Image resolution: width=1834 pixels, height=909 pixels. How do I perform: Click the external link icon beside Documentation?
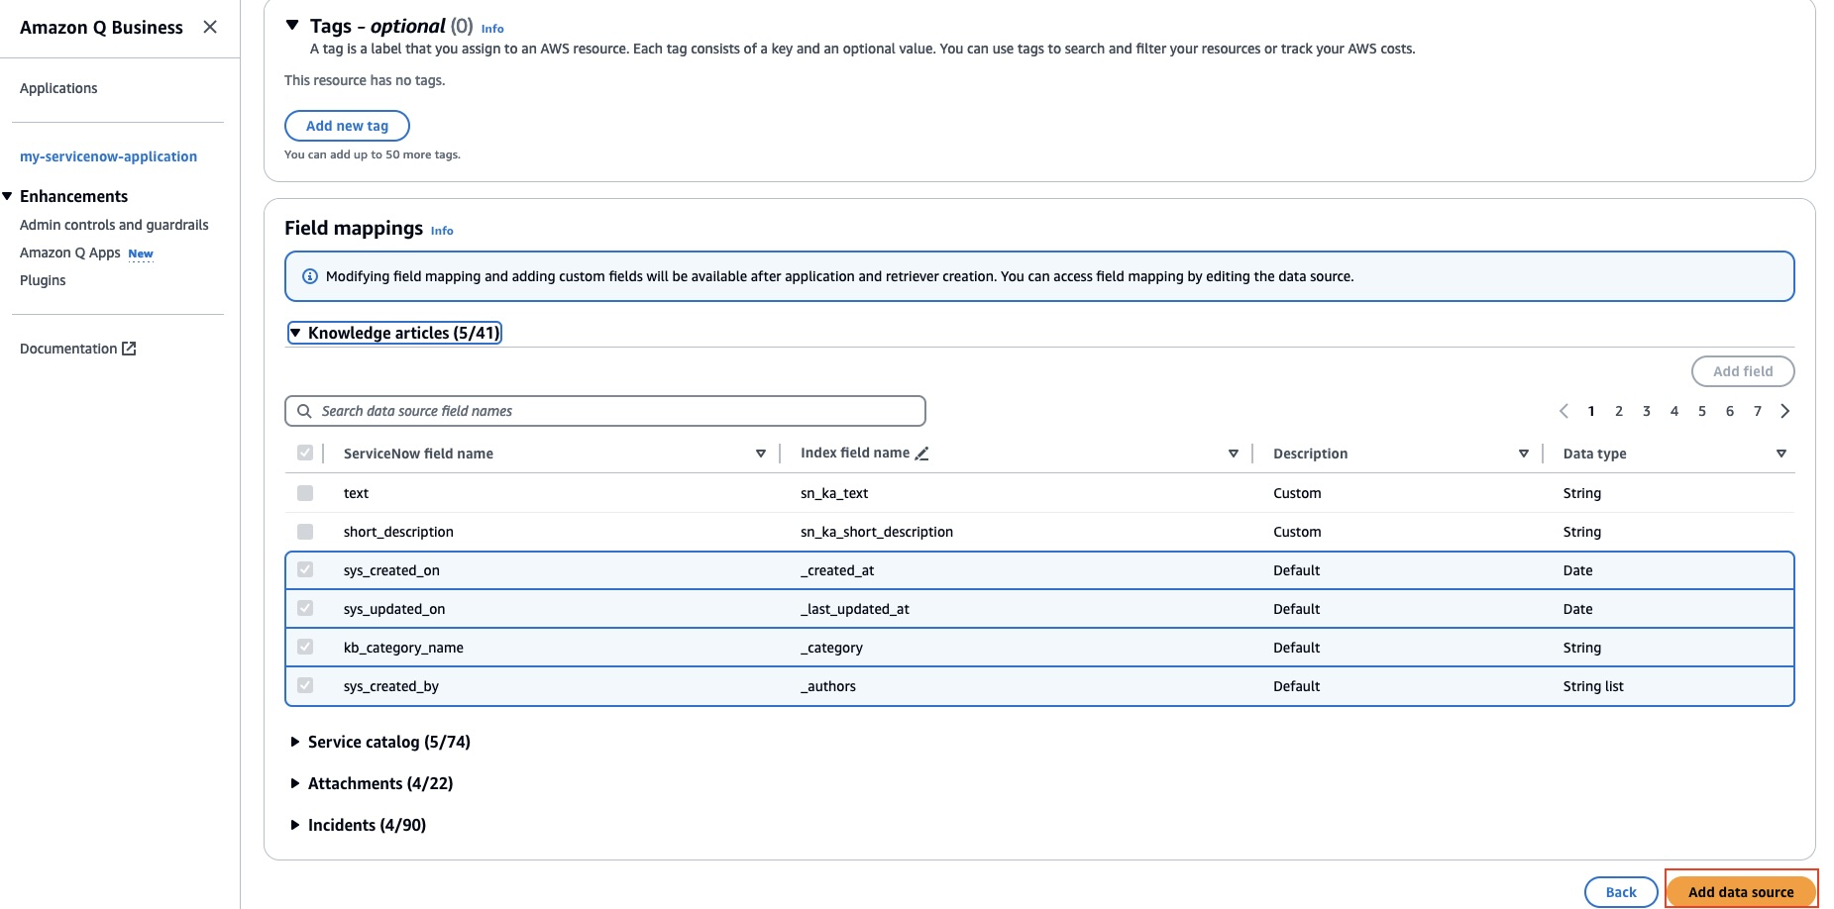[129, 349]
